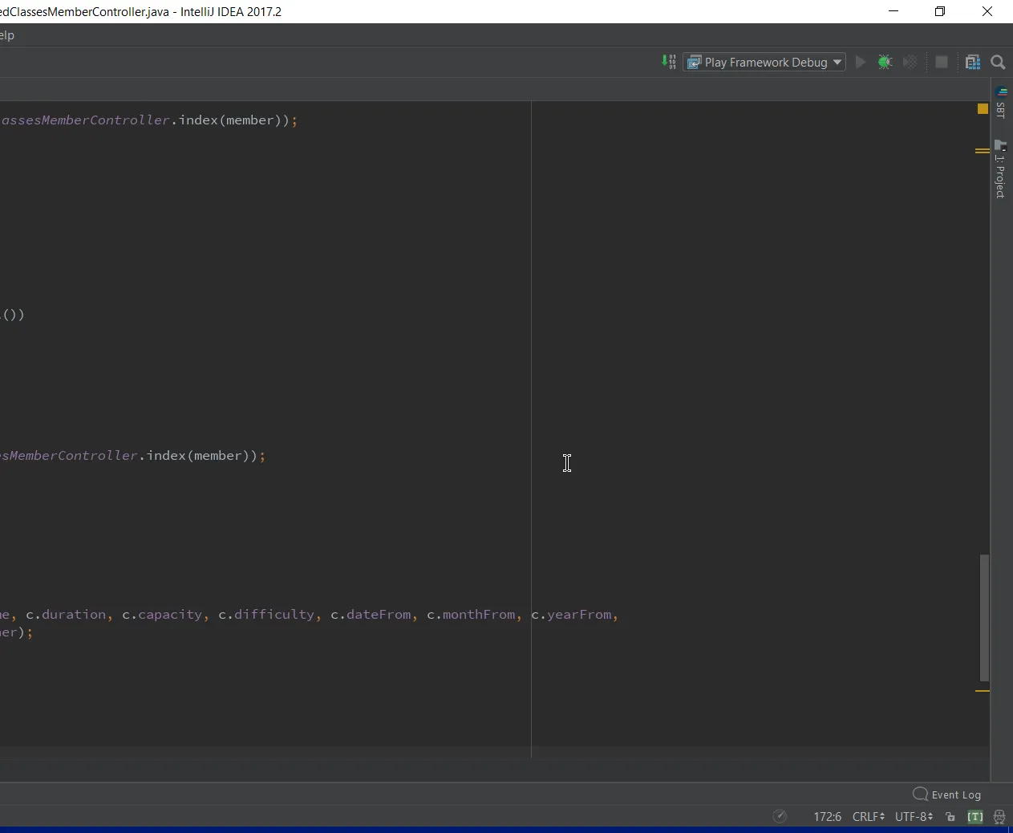Open the 1: Project tool window tab
1013x833 pixels.
click(x=1001, y=169)
